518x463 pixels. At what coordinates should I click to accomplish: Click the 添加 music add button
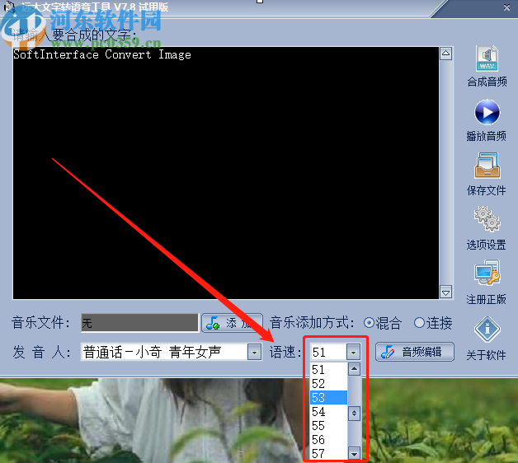(232, 323)
